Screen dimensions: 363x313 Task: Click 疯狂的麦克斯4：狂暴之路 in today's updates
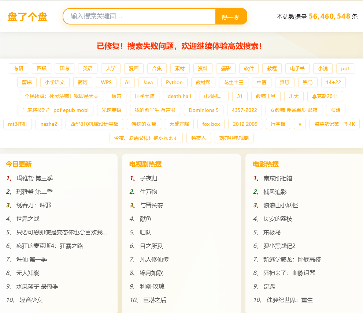[49, 245]
